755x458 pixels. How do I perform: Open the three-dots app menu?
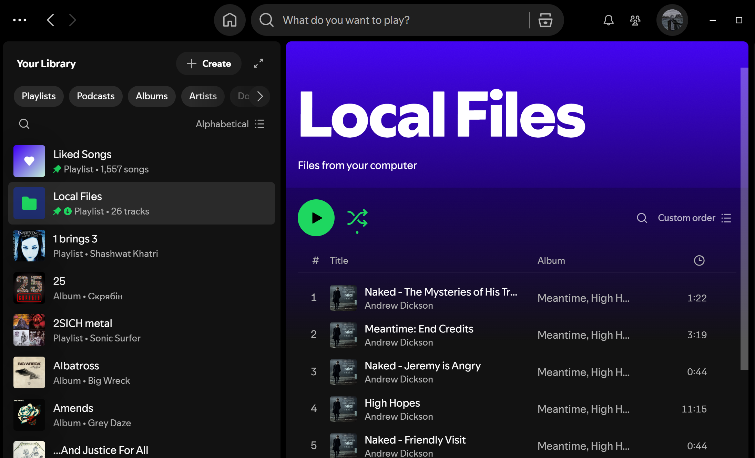click(x=20, y=20)
